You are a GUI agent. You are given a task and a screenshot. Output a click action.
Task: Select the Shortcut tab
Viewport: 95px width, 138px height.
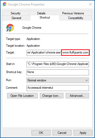click(45, 17)
